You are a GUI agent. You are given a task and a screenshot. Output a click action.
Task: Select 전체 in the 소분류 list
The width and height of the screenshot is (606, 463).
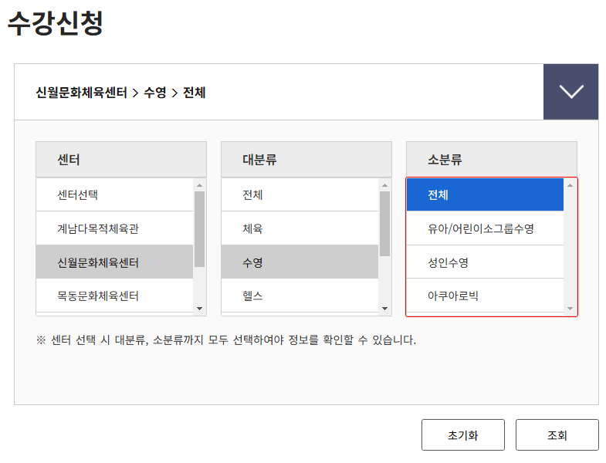[x=485, y=194]
